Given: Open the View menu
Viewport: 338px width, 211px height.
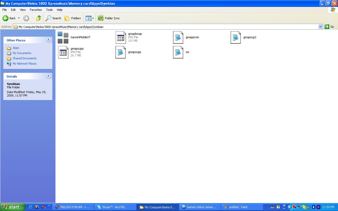Looking at the screenshot, I should tap(23, 10).
